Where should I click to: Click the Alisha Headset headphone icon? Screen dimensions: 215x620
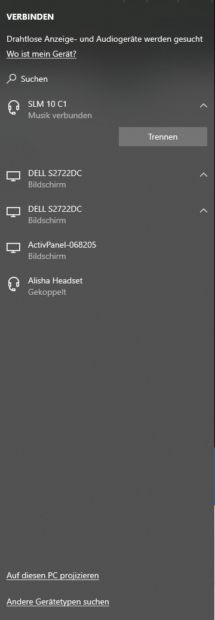(x=14, y=284)
